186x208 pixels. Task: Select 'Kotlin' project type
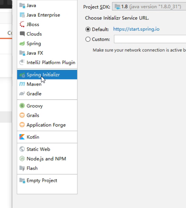click(x=33, y=137)
